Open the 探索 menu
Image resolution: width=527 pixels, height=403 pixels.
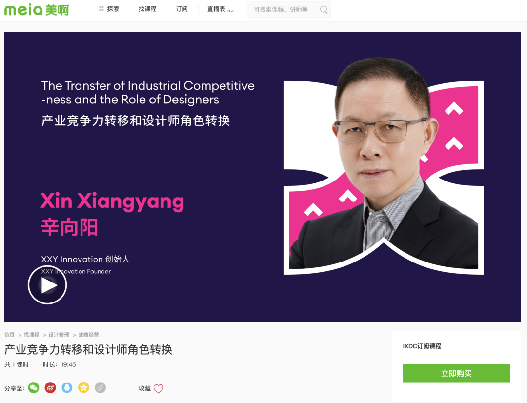(109, 9)
